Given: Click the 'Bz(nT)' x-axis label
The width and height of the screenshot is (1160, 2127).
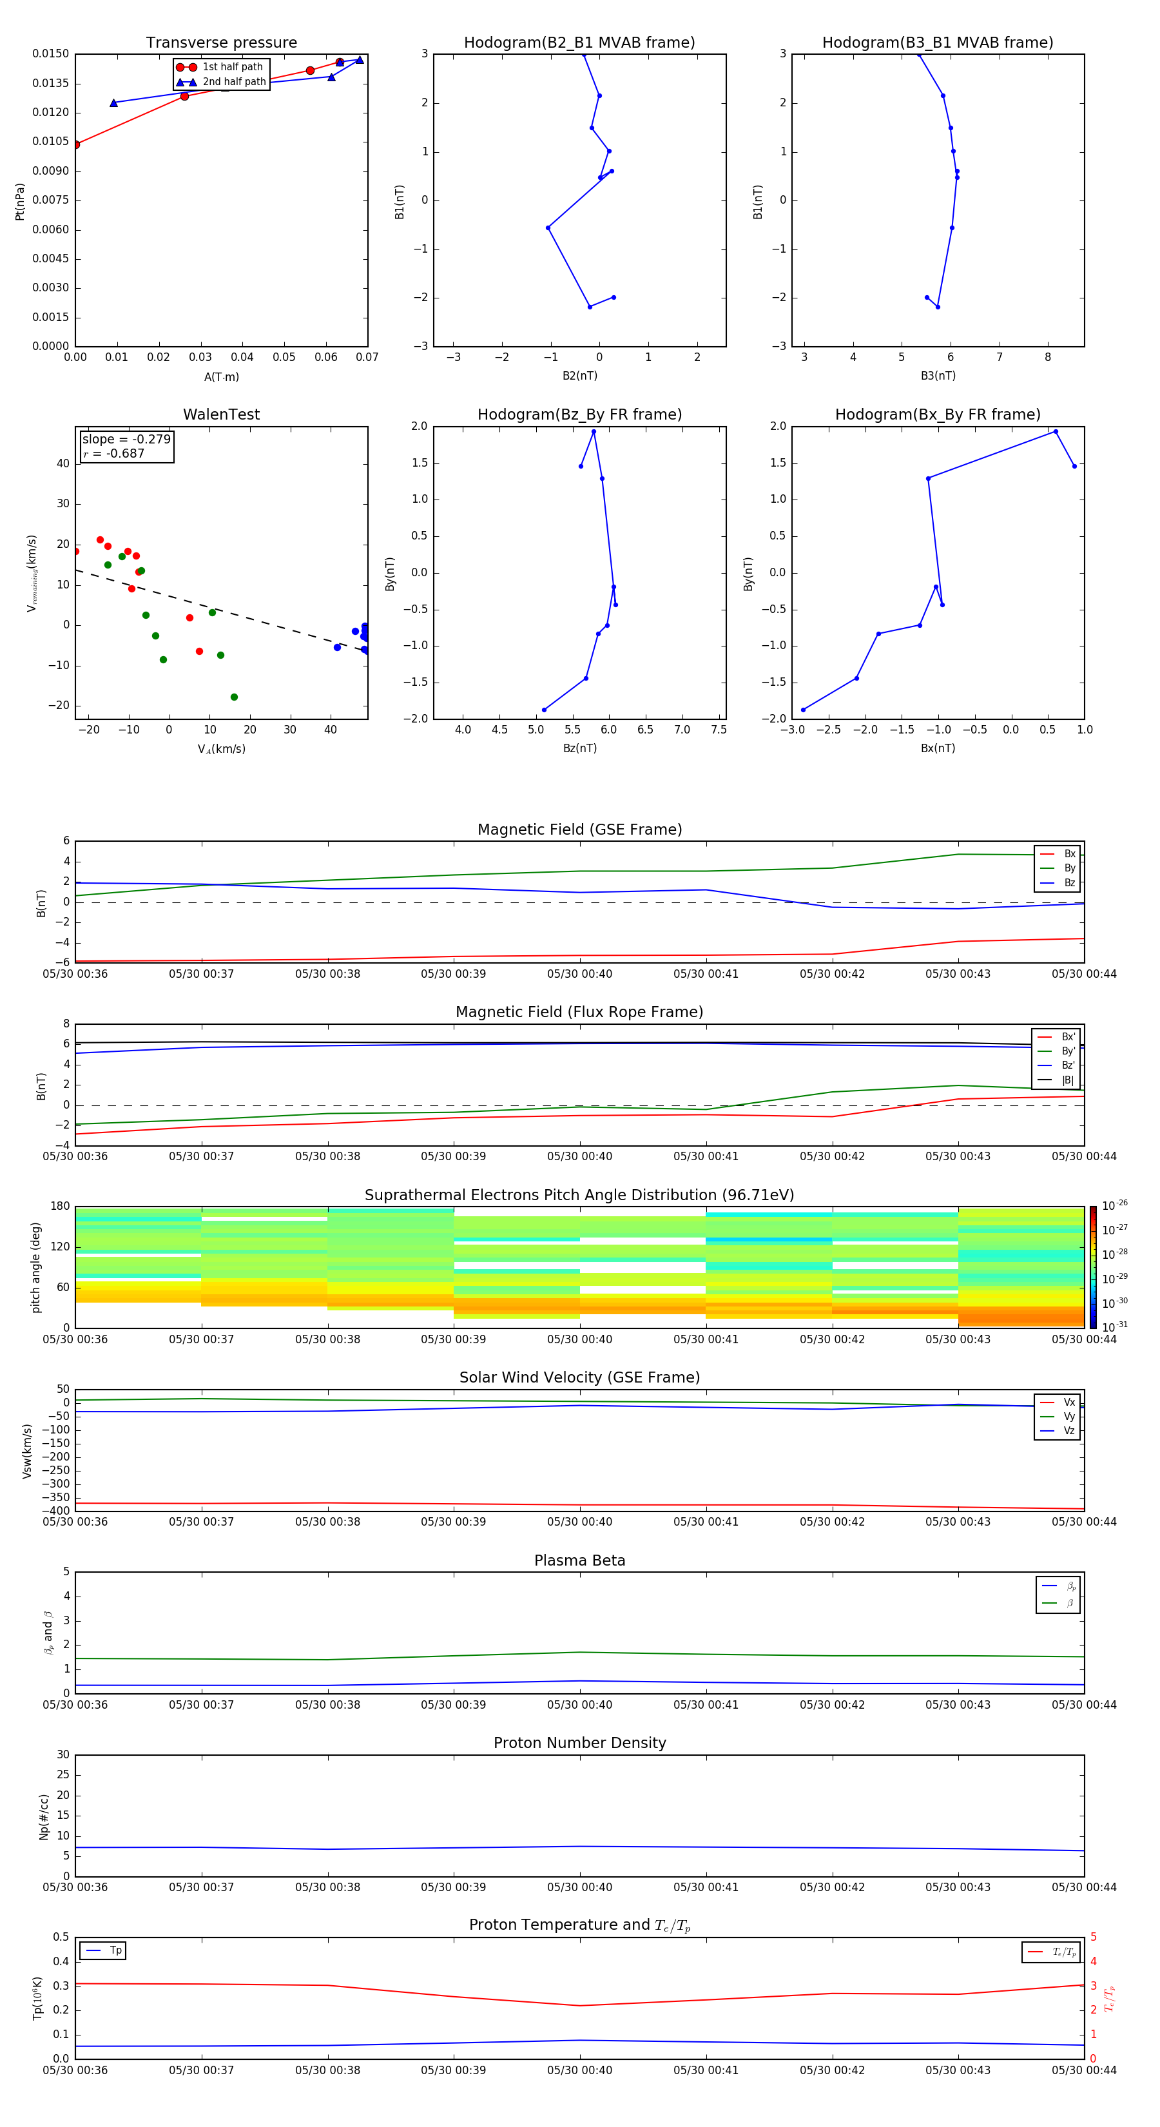Looking at the screenshot, I should pyautogui.click(x=579, y=748).
